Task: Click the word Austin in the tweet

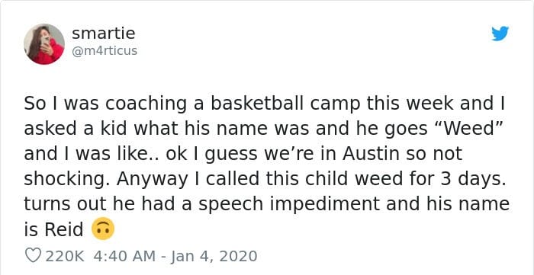Action: (x=371, y=154)
